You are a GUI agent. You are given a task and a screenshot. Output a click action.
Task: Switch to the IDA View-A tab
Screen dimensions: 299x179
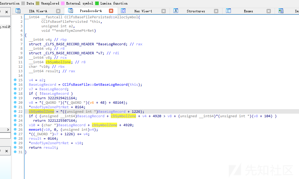(x=38, y=11)
